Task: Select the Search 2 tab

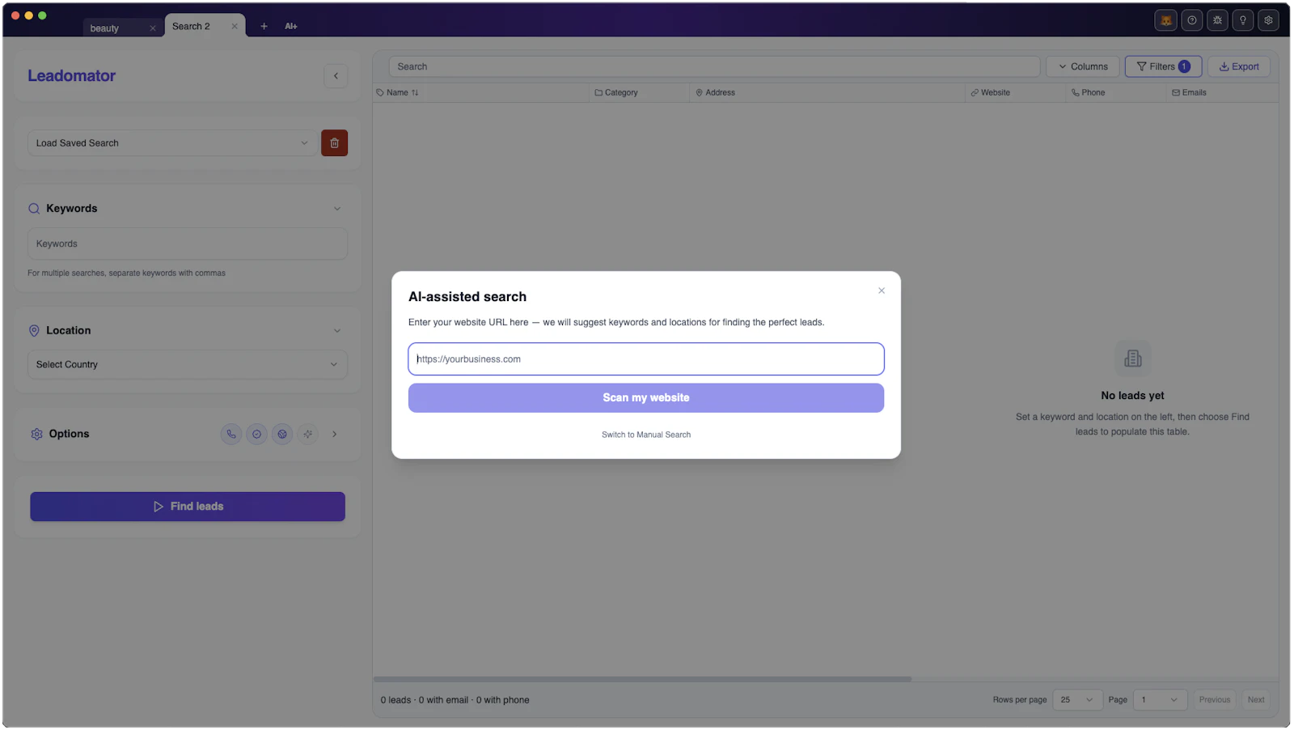Action: 191,26
